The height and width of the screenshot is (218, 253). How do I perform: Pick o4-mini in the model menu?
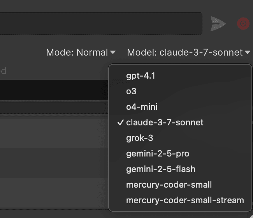[142, 107]
